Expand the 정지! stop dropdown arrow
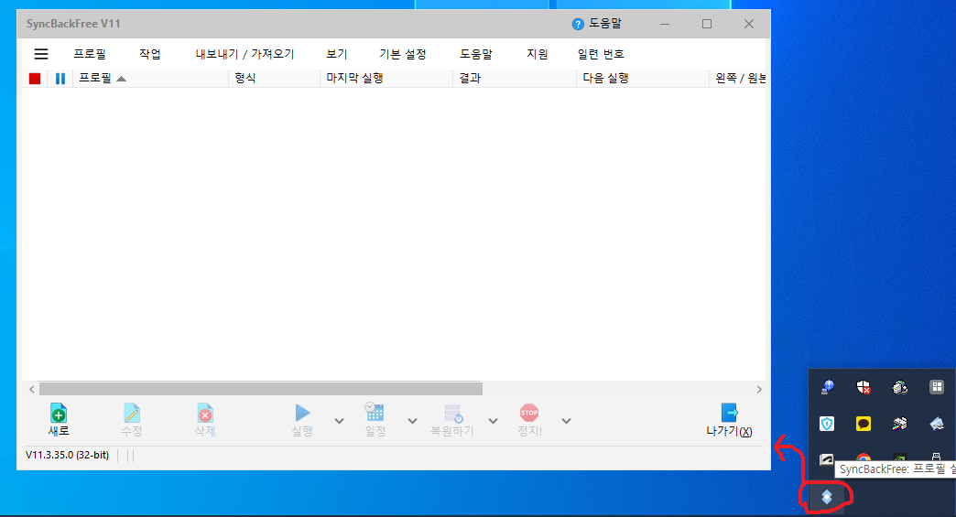 coord(567,421)
